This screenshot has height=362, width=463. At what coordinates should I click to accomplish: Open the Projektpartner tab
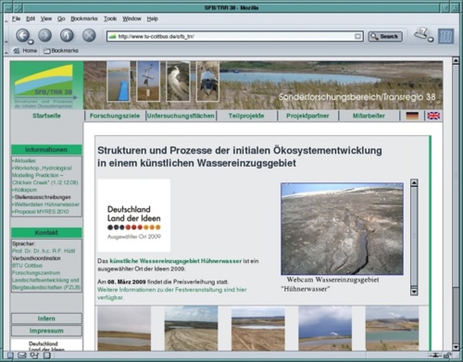[307, 116]
